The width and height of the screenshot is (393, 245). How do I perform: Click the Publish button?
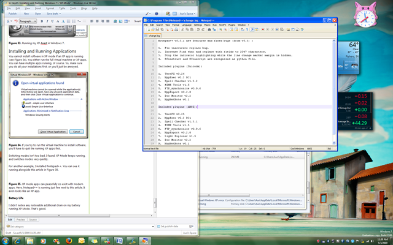point(13,14)
